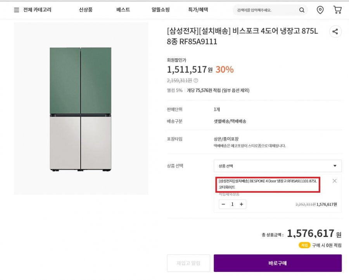This screenshot has width=349, height=280.
Task: Go to the 베스트 tab
Action: (x=123, y=10)
